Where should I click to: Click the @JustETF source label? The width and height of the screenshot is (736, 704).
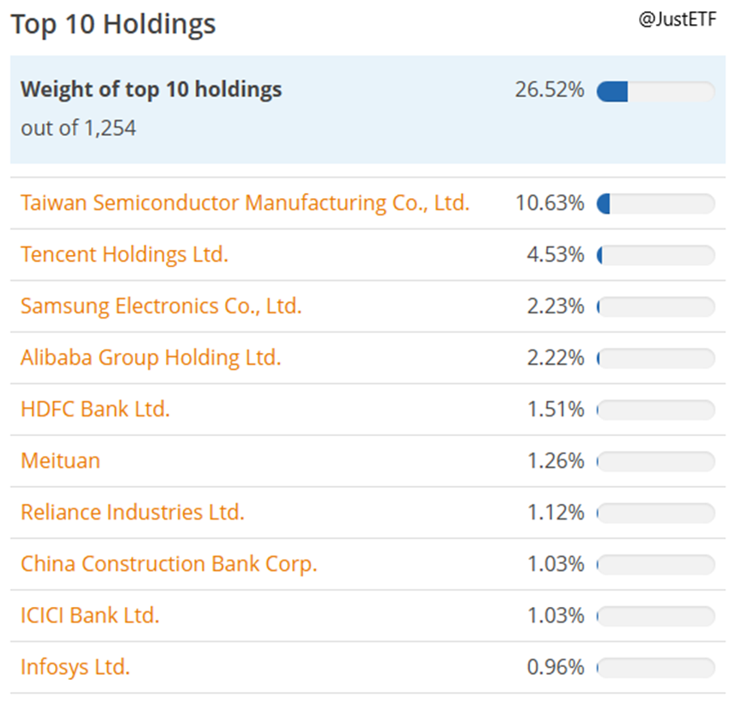tap(677, 19)
